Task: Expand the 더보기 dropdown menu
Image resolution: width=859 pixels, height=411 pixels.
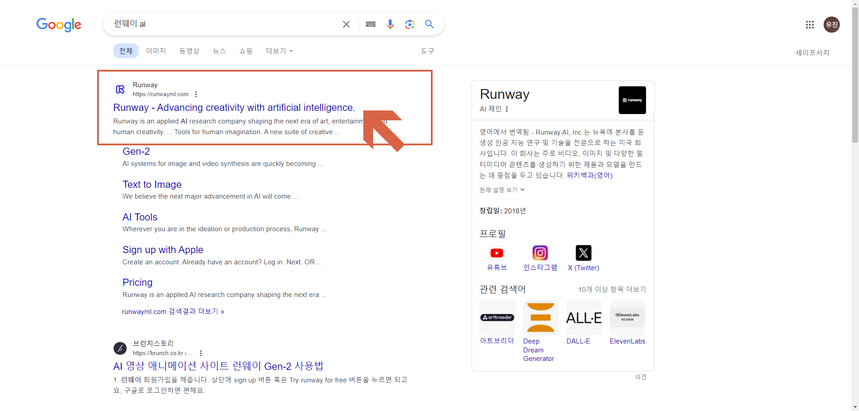Action: click(279, 51)
